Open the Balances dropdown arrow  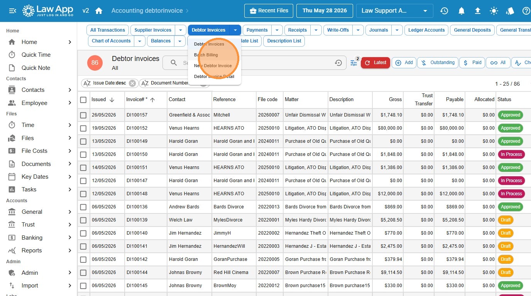click(x=180, y=41)
